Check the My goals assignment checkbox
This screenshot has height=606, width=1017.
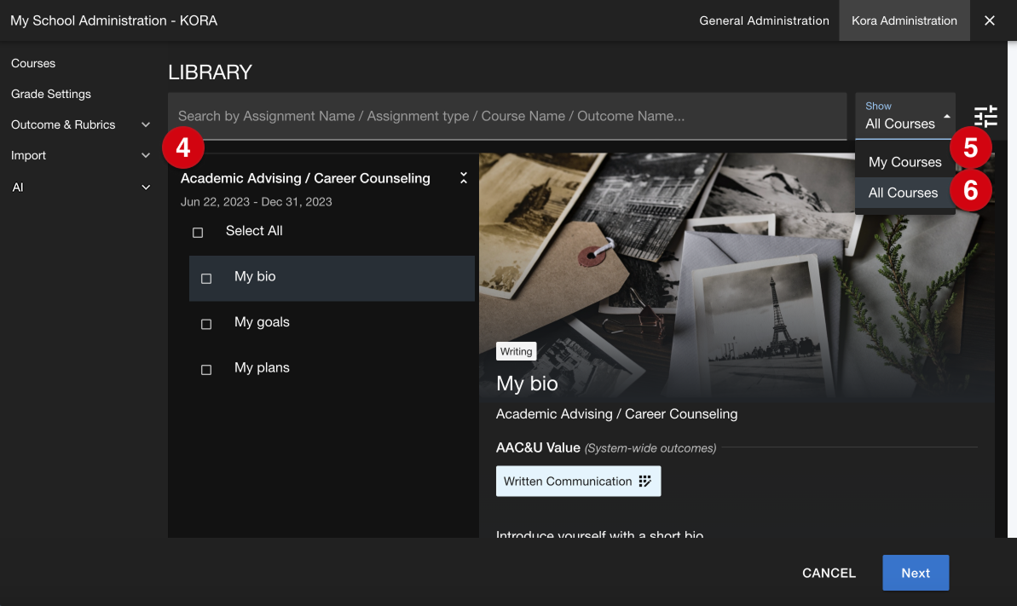click(206, 324)
